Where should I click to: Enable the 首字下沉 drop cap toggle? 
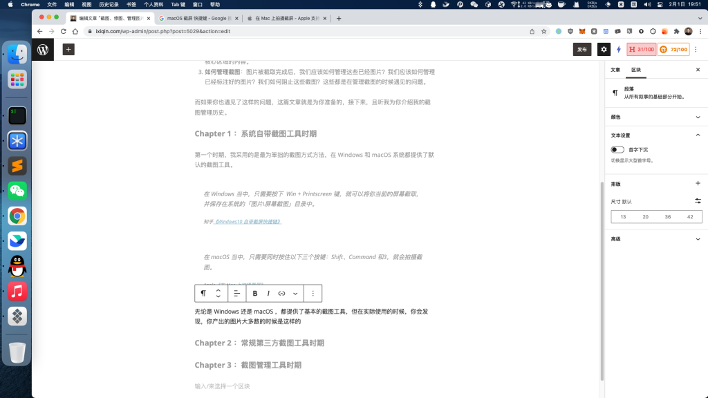coord(617,149)
